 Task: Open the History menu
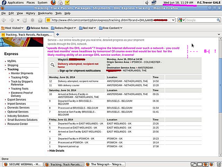click(x=31, y=13)
